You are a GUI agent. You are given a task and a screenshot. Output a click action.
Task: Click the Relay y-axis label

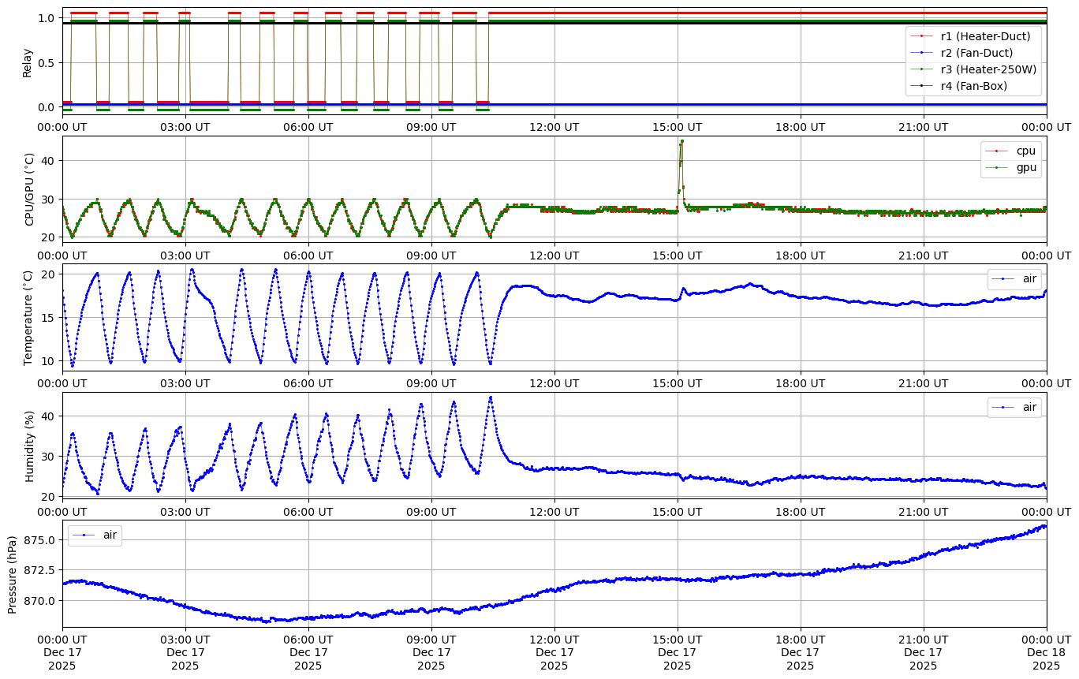(28, 62)
